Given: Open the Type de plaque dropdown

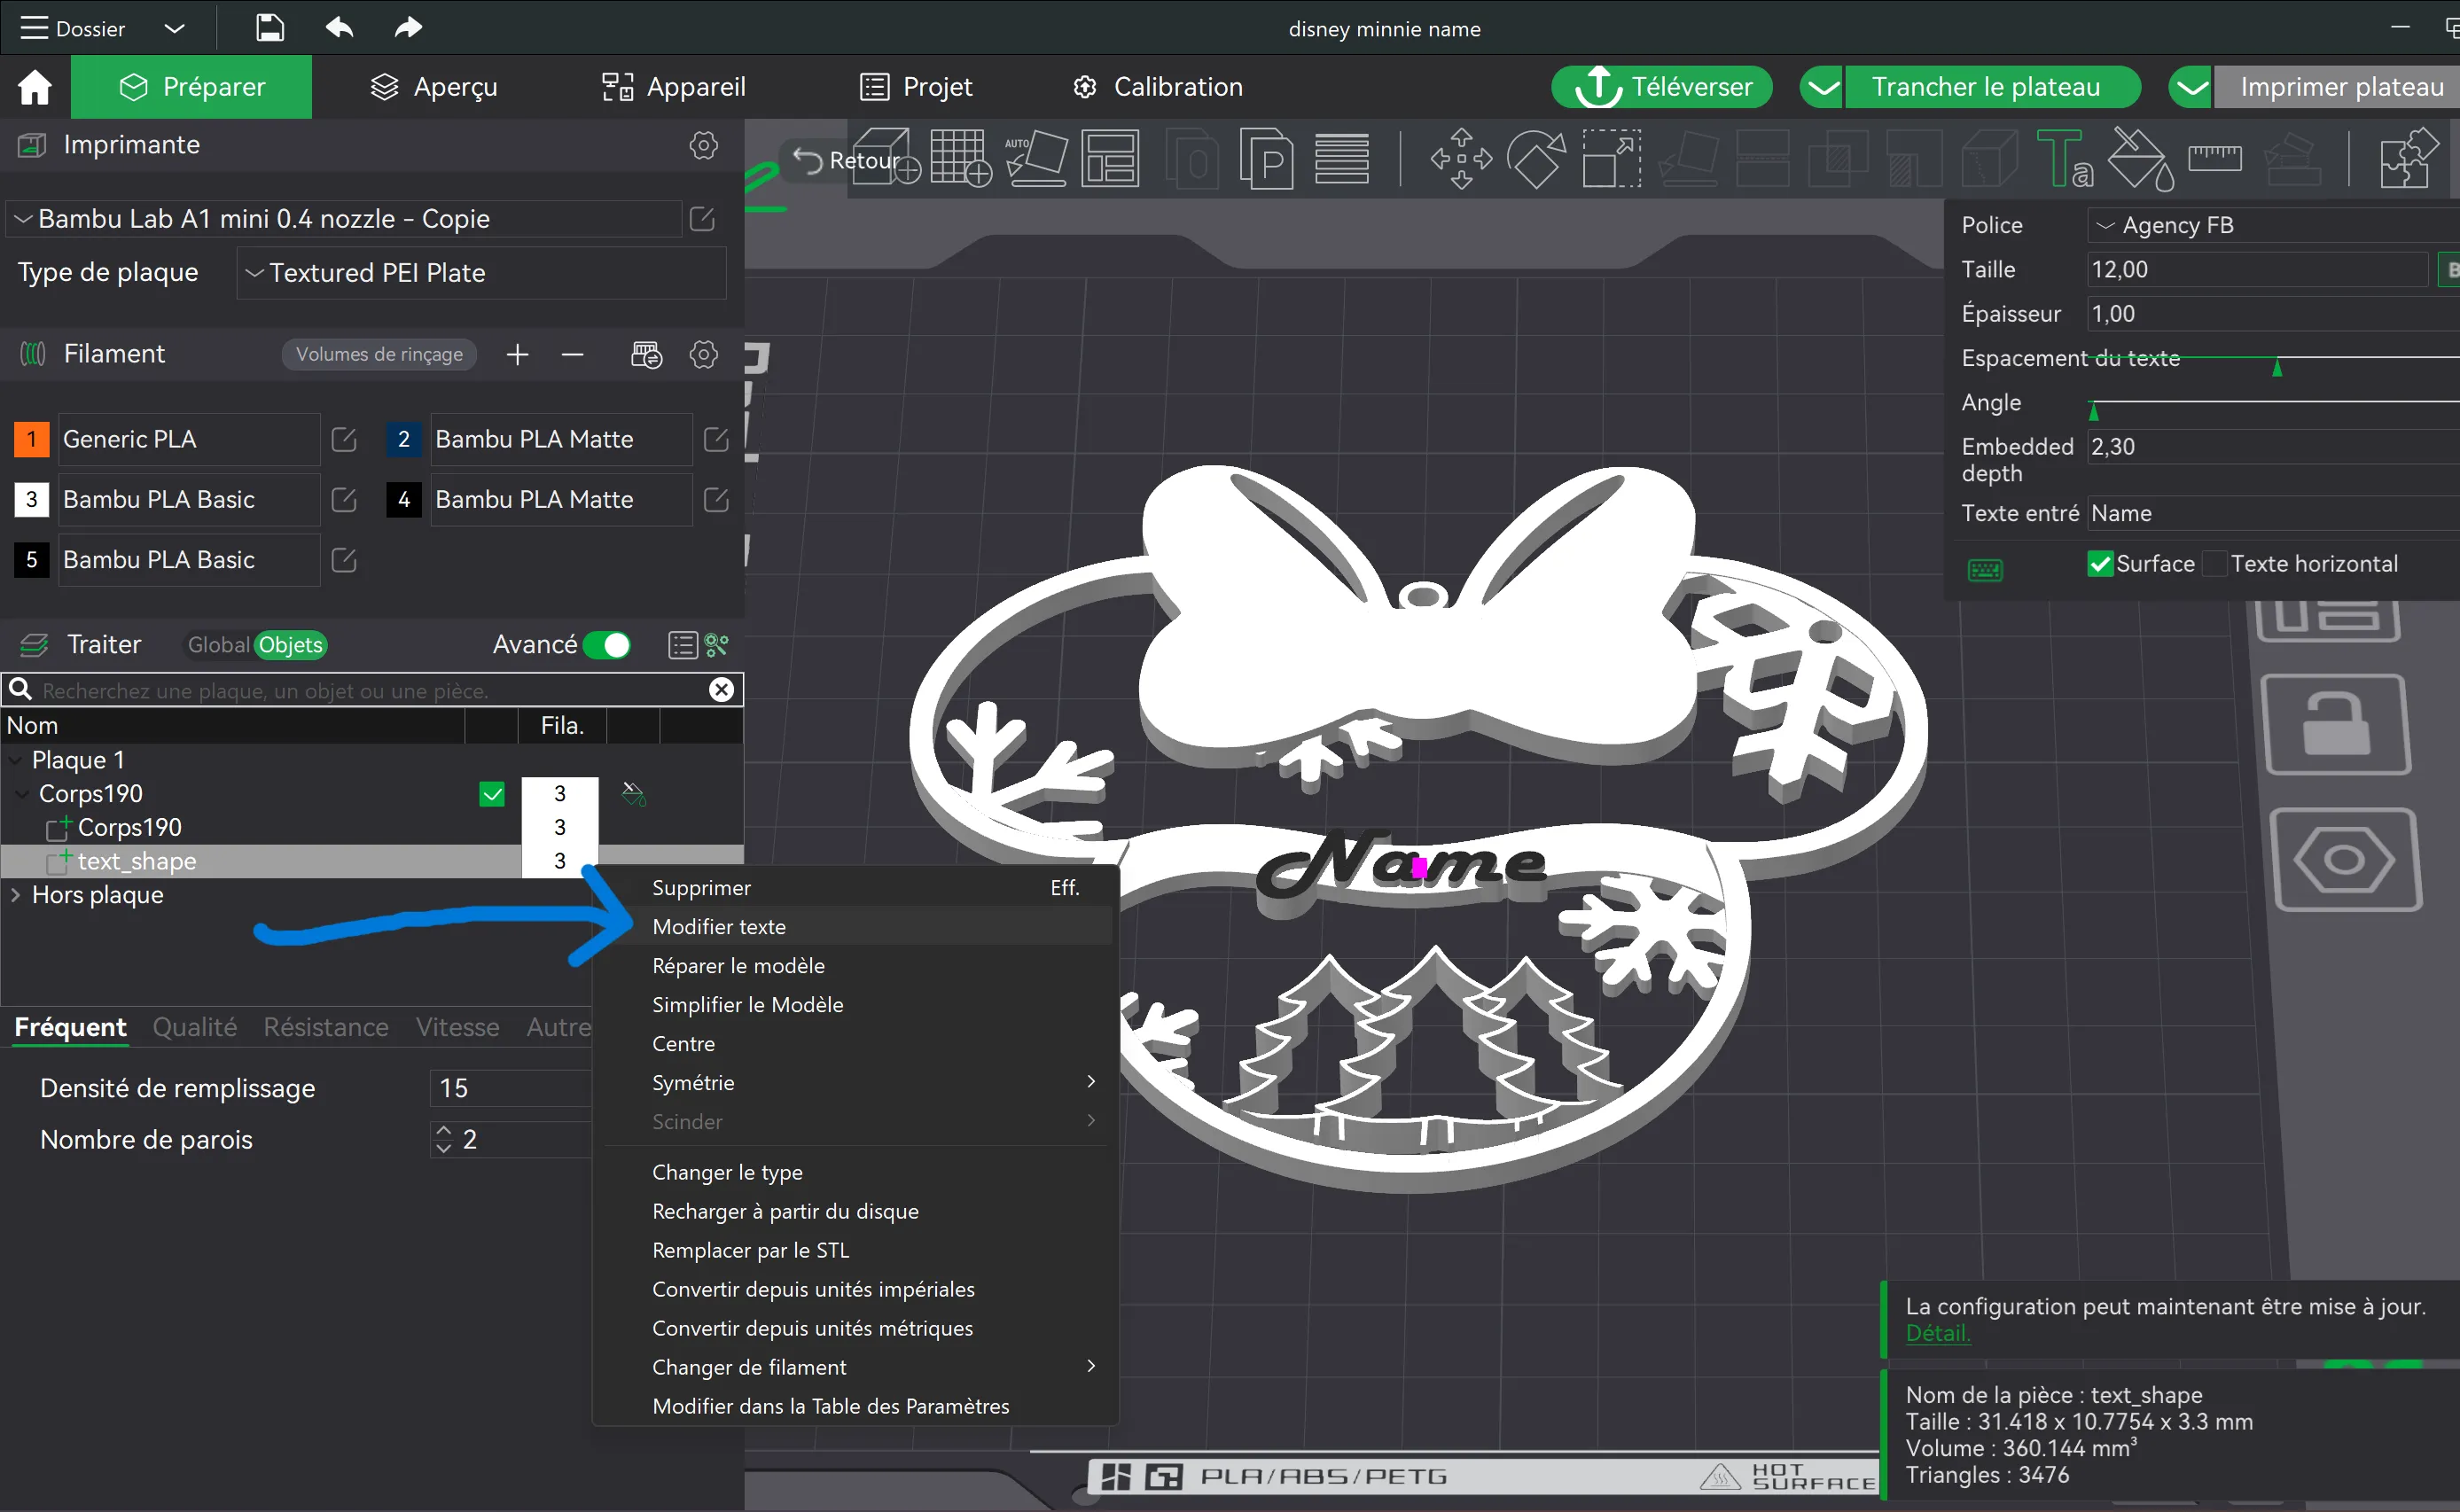Looking at the screenshot, I should (481, 273).
